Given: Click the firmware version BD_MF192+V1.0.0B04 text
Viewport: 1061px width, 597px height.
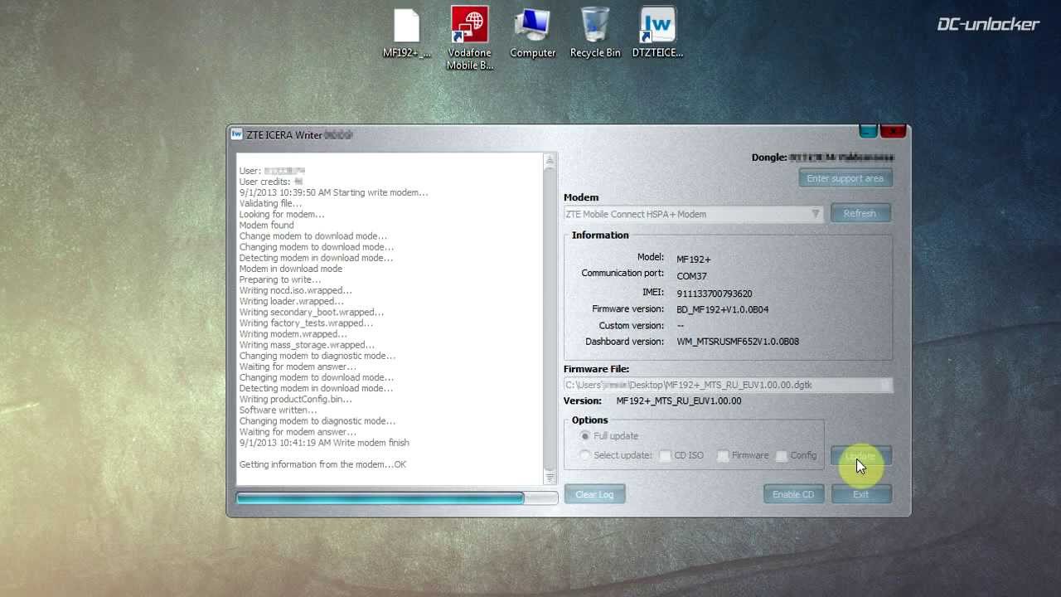Looking at the screenshot, I should click(722, 309).
